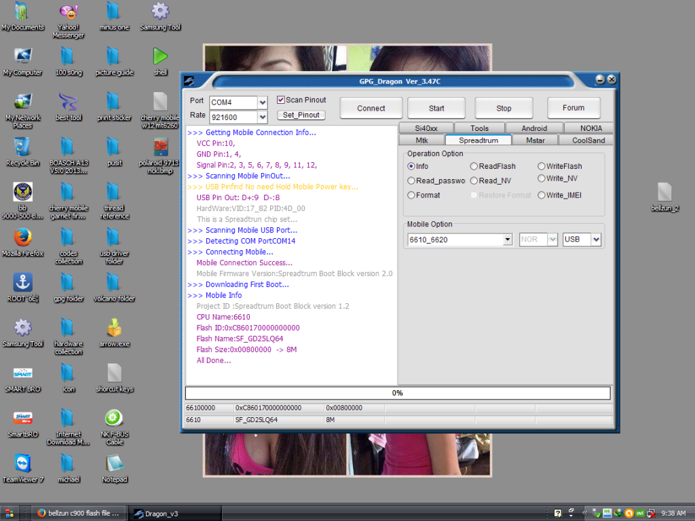Screen dimensions: 695x521
Task: Select the Write_IMEI radio button
Action: click(x=541, y=195)
